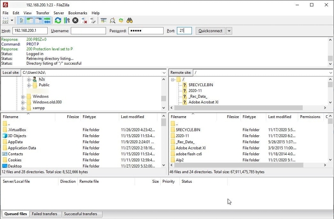Screen dimensions: 334x219
Task: Select 2020-11 in remote tree
Action: (195, 90)
